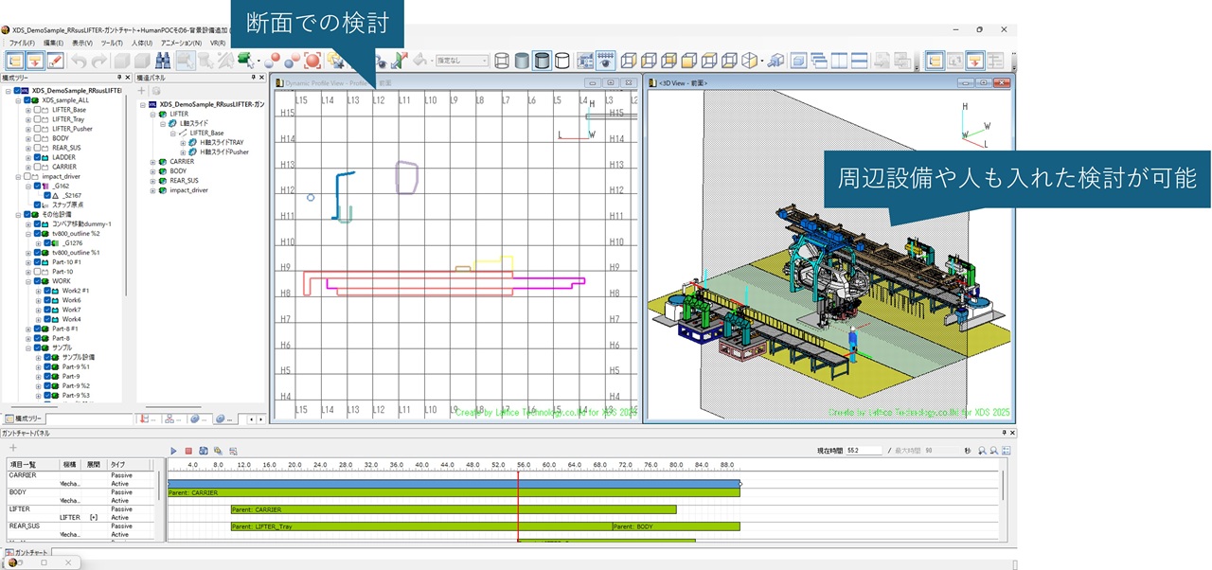
Task: Collapse the WORK node in structure tree
Action: tap(28, 281)
